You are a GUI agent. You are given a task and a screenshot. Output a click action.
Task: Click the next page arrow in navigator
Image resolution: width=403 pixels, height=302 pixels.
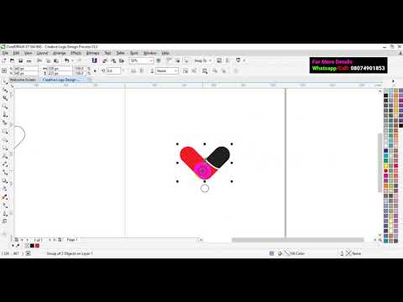[x=50, y=240]
